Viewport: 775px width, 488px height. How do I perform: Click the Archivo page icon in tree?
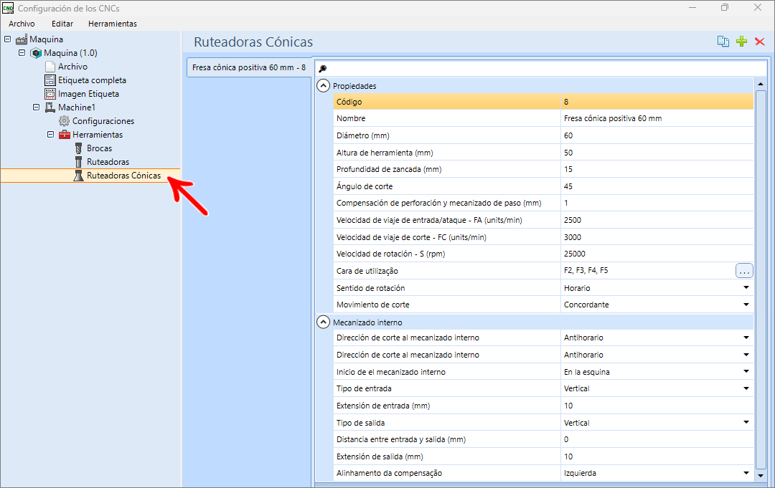tap(50, 66)
